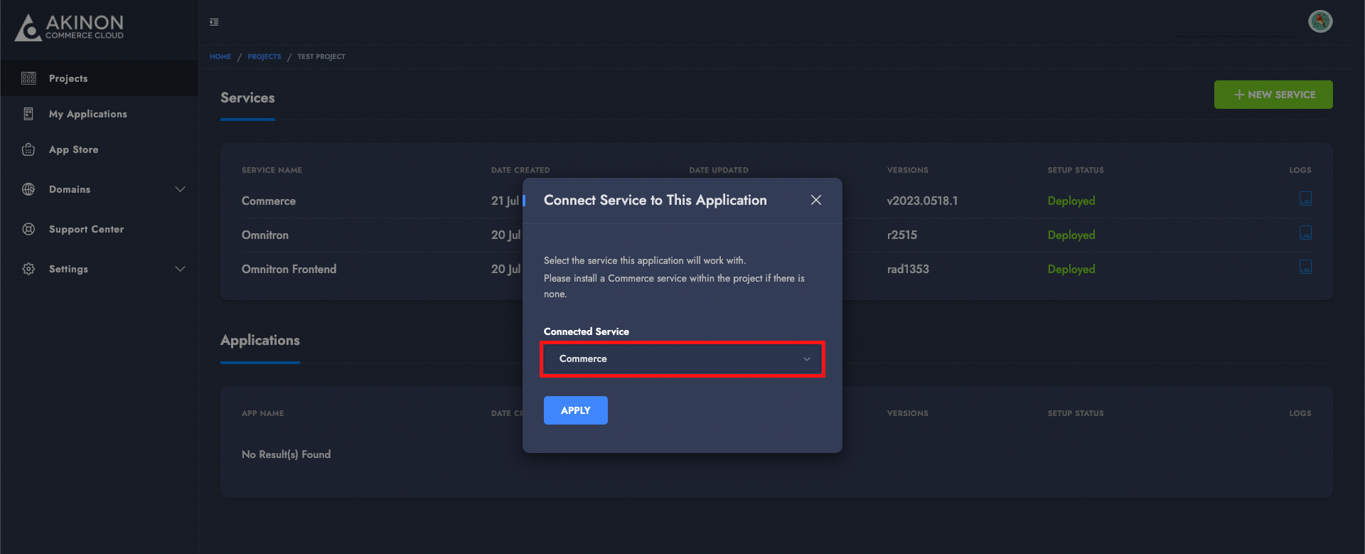The image size is (1365, 554).
Task: Click the New Service button
Action: click(1273, 95)
